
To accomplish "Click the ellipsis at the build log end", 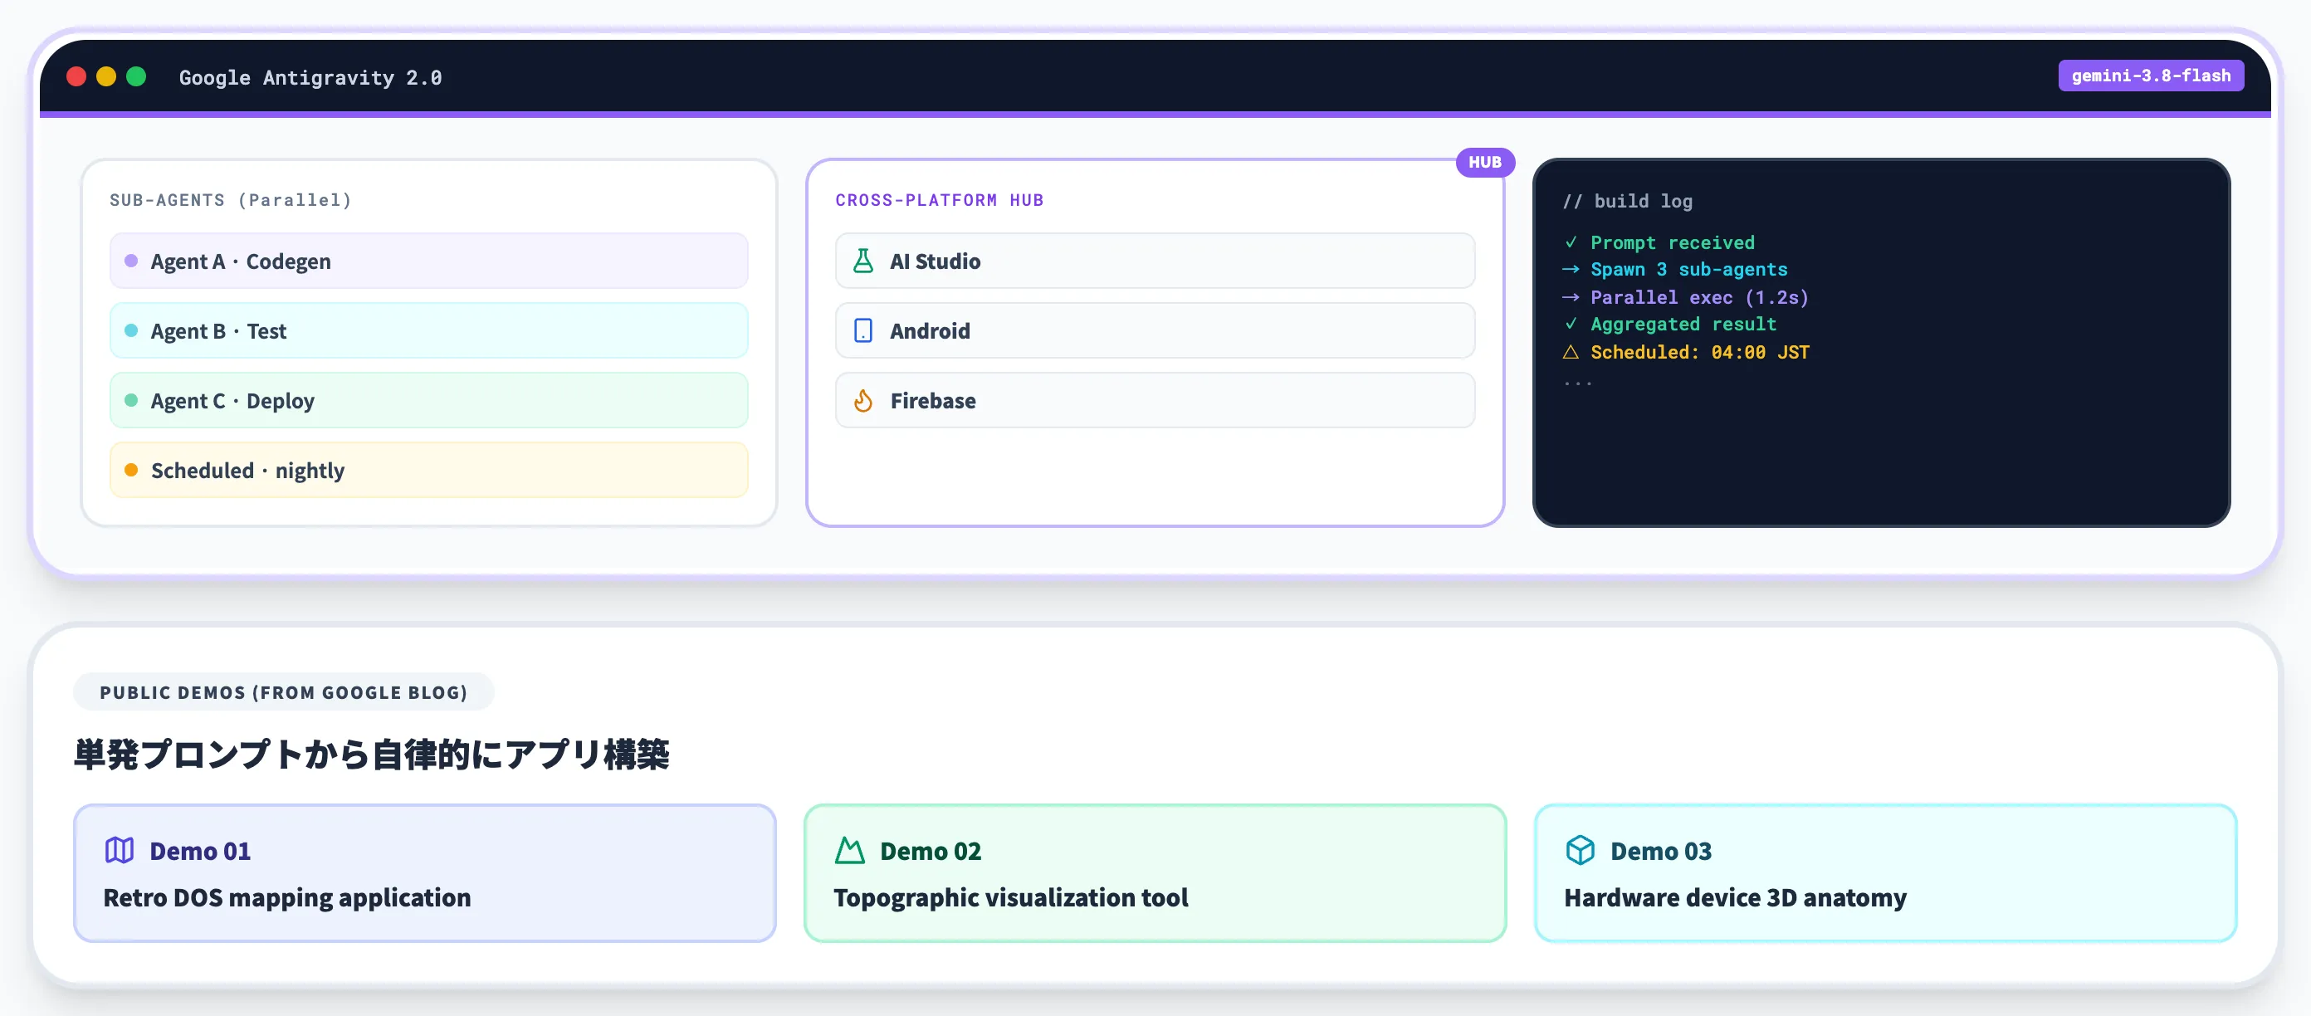I will tap(1577, 383).
